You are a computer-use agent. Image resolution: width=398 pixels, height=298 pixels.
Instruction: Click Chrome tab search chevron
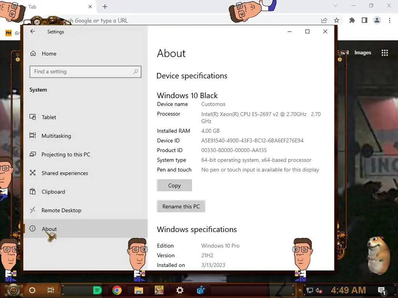(335, 5)
